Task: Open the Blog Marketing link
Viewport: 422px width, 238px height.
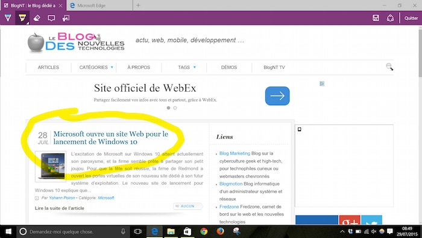Action: pyautogui.click(x=235, y=153)
